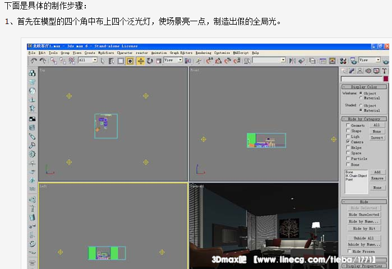
Task: Open the reactor menu
Action: click(142, 53)
